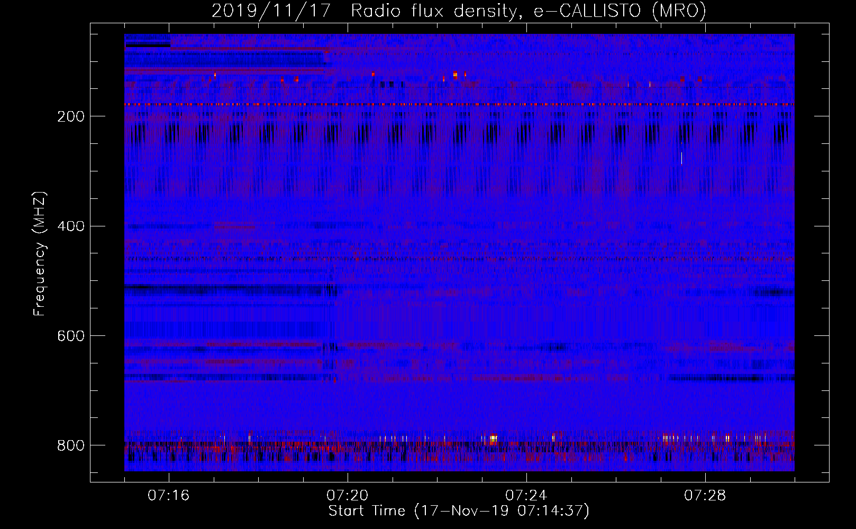856x529 pixels.
Task: Click the 400 frequency tick label
Action: coord(71,226)
